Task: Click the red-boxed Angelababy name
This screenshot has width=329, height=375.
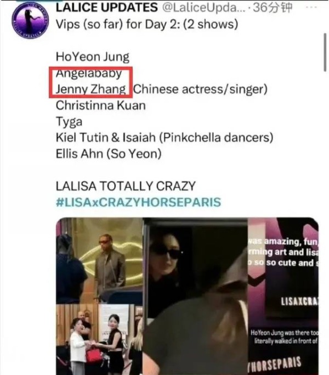Action: [x=89, y=73]
